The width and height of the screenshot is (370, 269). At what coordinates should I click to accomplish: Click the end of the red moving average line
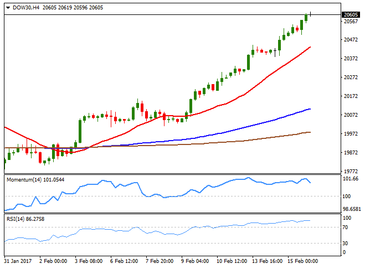click(x=310, y=47)
